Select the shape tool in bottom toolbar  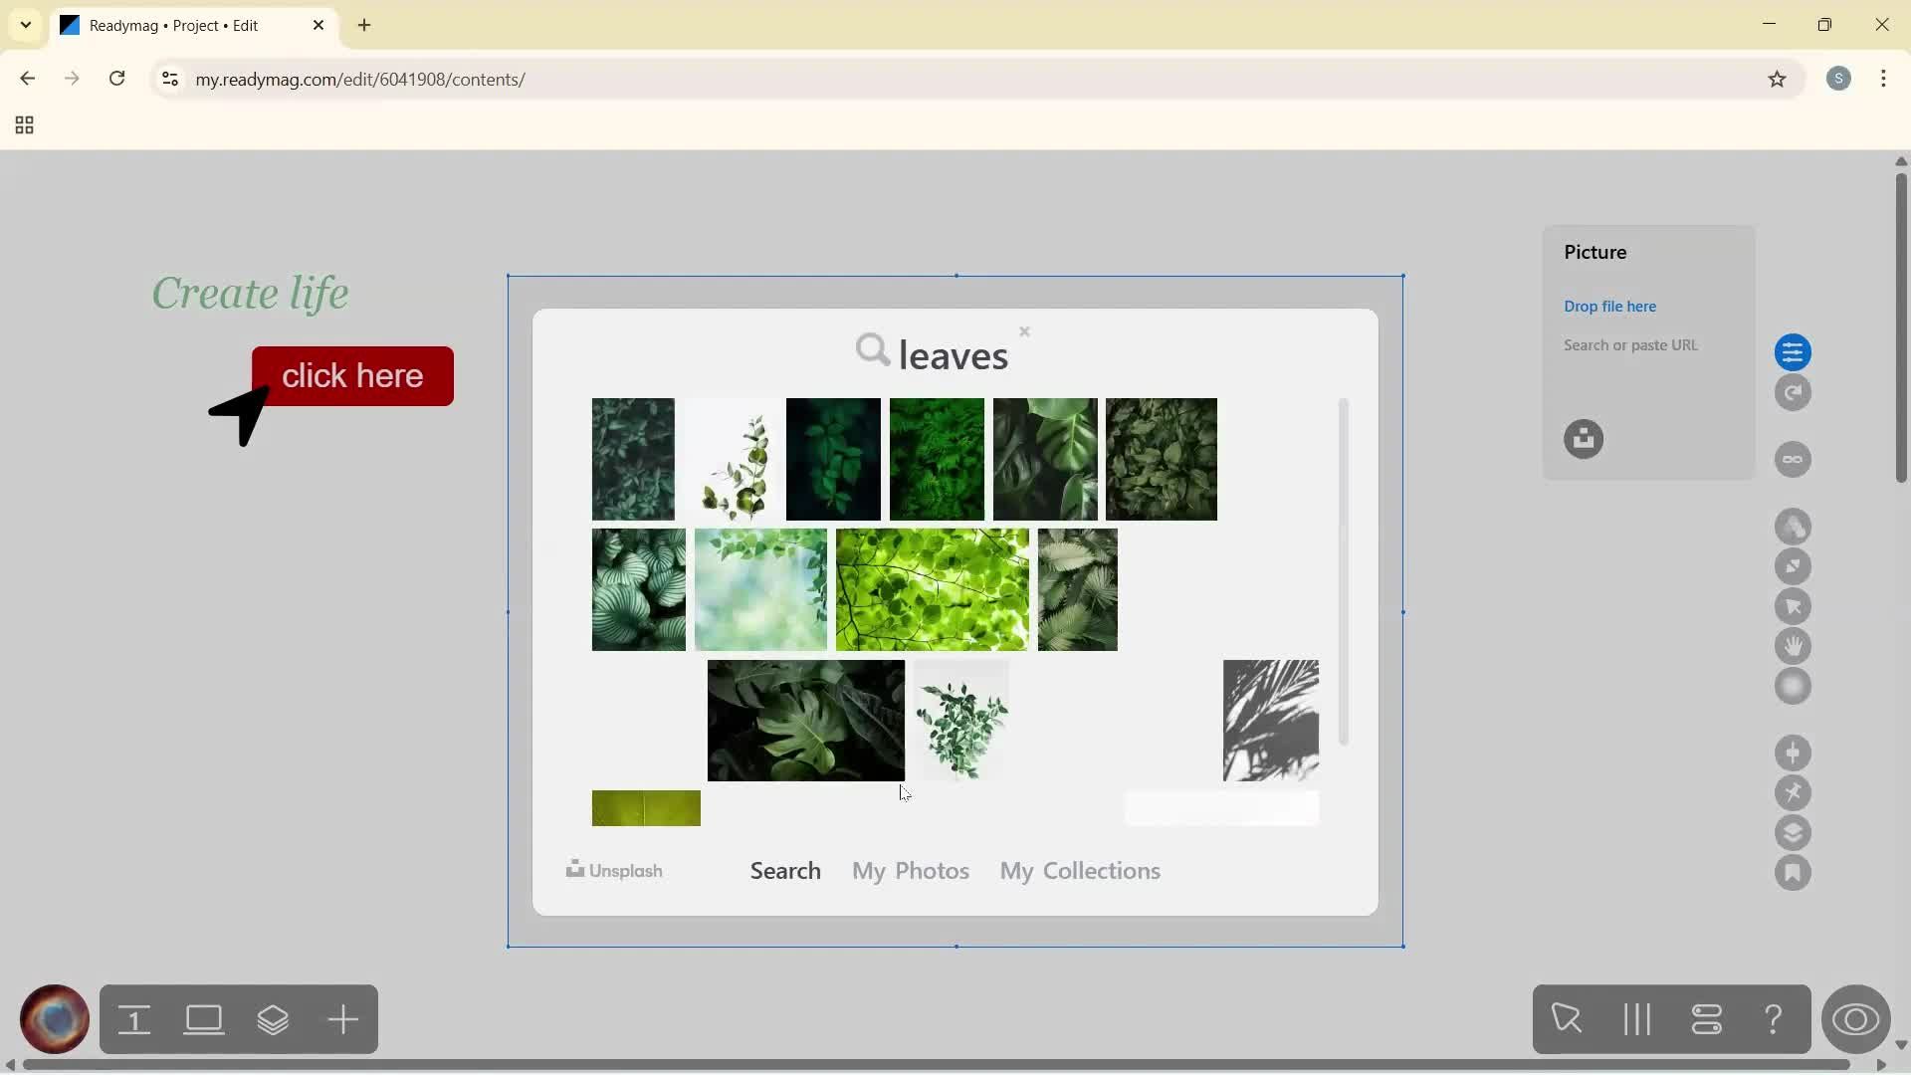203,1019
